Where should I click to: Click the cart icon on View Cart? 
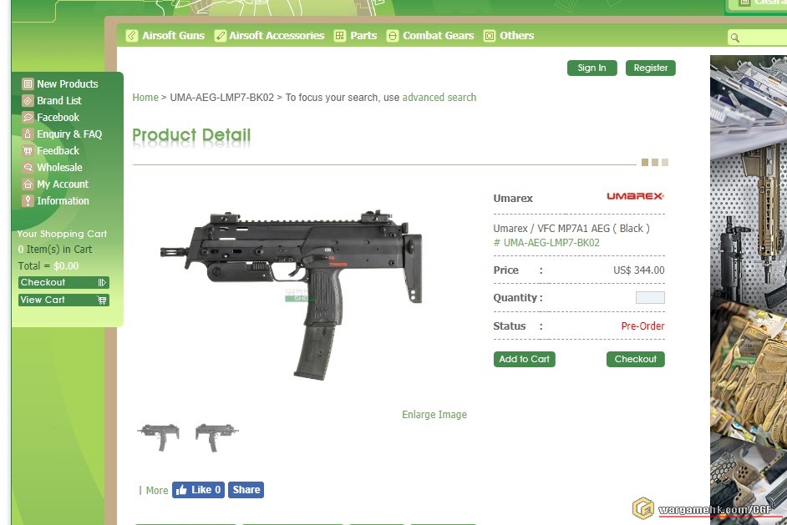click(x=102, y=300)
